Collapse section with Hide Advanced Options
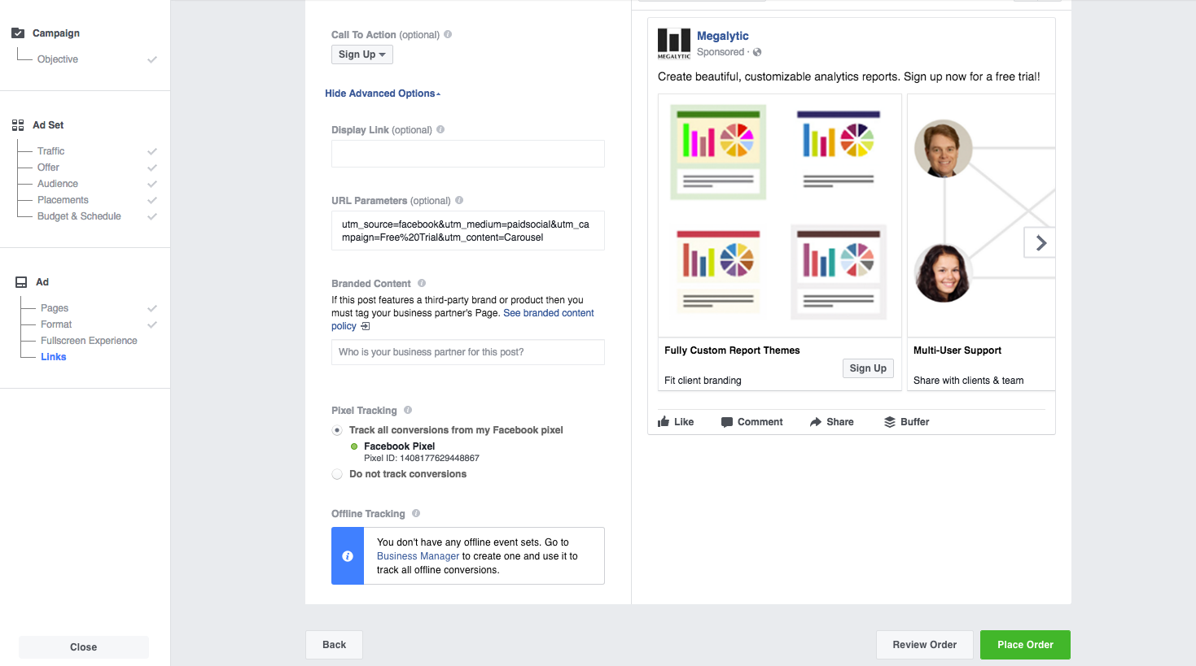The height and width of the screenshot is (666, 1196). click(x=382, y=94)
